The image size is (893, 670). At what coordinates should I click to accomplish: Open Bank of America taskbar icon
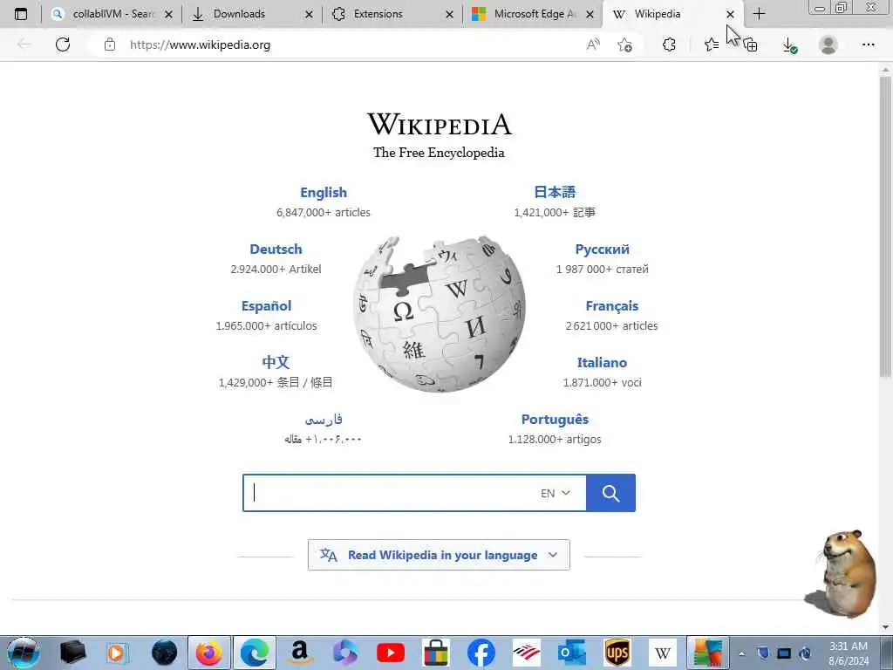tap(526, 653)
